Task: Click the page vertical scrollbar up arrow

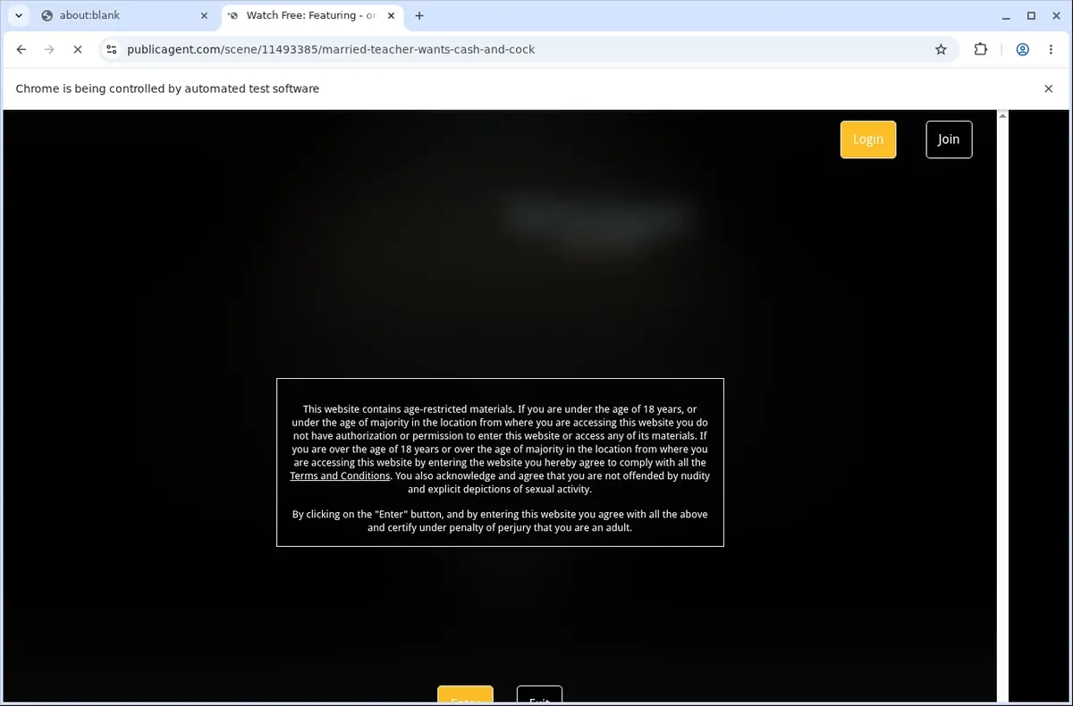Action: (1002, 115)
